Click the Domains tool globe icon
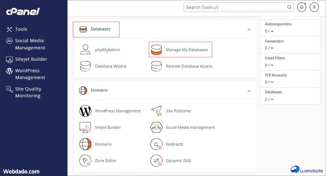The width and height of the screenshot is (326, 176). [x=85, y=144]
